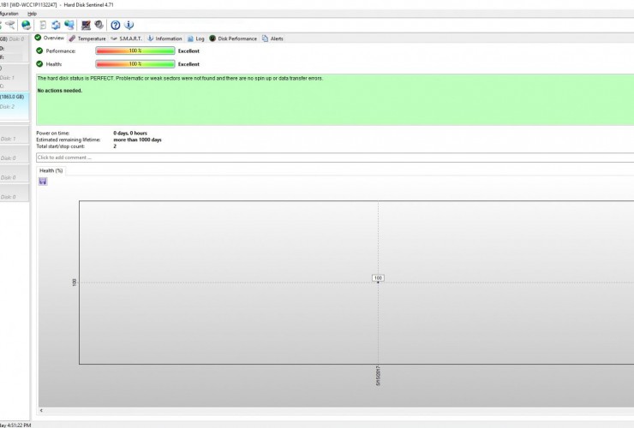Click the refresh arrows toolbar icon
The width and height of the screenshot is (634, 428).
(x=56, y=25)
